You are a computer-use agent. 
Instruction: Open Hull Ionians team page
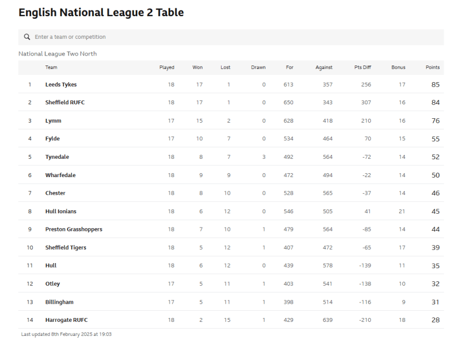(x=61, y=211)
